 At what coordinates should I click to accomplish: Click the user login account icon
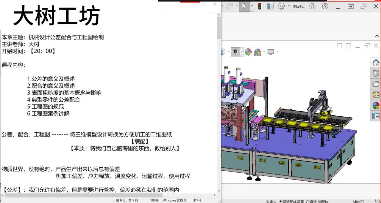tap(312, 6)
